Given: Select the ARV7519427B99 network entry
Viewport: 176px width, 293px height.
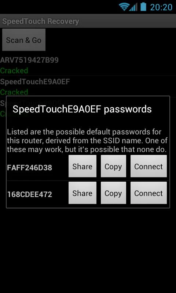Looking at the screenshot, I should pos(88,65).
